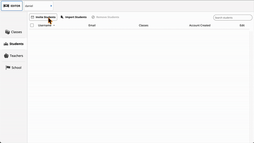254x143 pixels.
Task: Tick the select-all students checkbox
Action: pyautogui.click(x=32, y=25)
